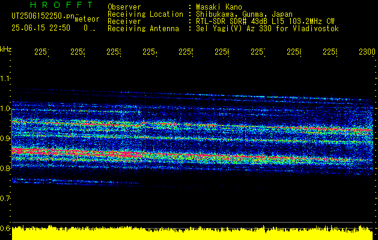
Task: Click the 0.8 frequency axis label
Action: [x=5, y=168]
